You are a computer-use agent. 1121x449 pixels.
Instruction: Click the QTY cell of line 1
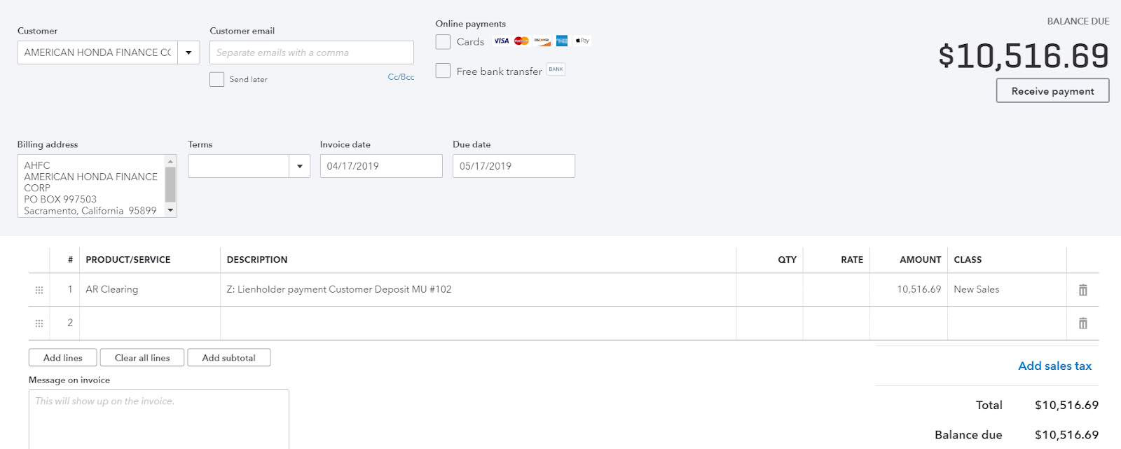pyautogui.click(x=769, y=290)
